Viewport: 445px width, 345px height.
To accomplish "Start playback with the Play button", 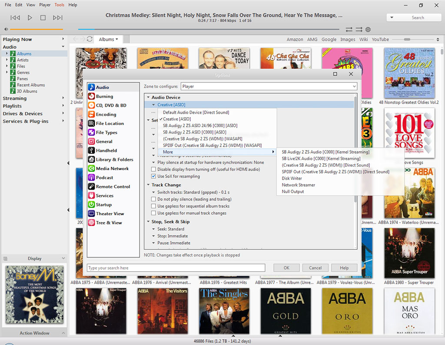I will [x=30, y=18].
